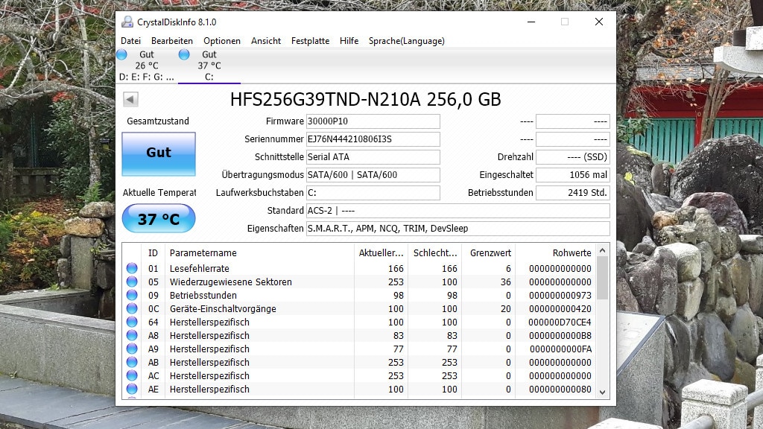Screen dimensions: 763x429
Task: Click the Rohwerte column header
Action: (x=556, y=253)
